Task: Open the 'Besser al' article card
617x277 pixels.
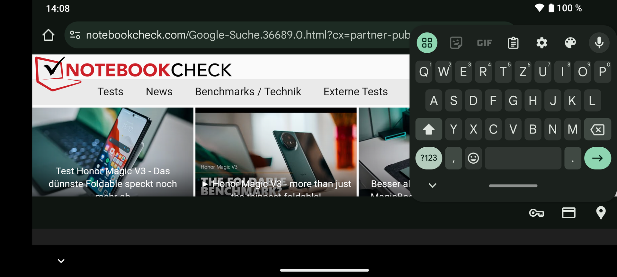Action: 384,152
